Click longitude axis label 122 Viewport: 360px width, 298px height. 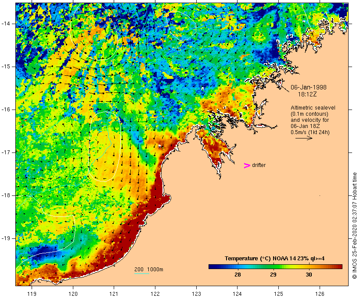click(155, 294)
